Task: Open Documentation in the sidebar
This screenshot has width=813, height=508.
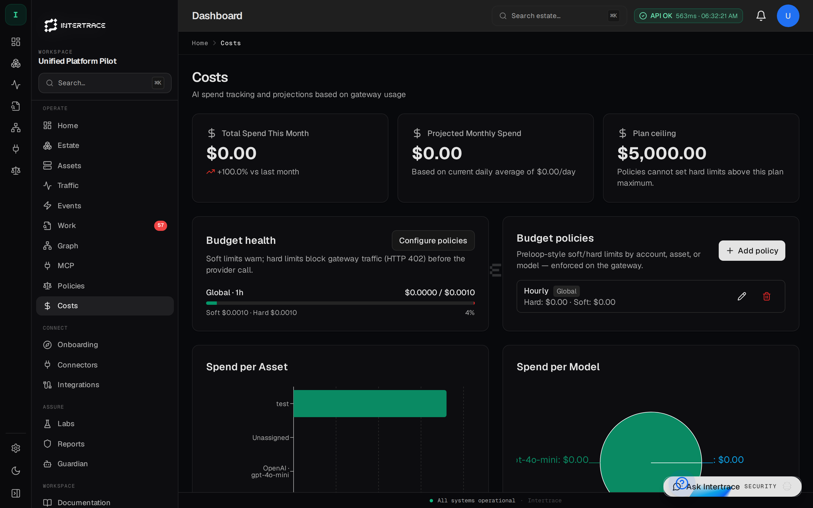Action: [105, 502]
